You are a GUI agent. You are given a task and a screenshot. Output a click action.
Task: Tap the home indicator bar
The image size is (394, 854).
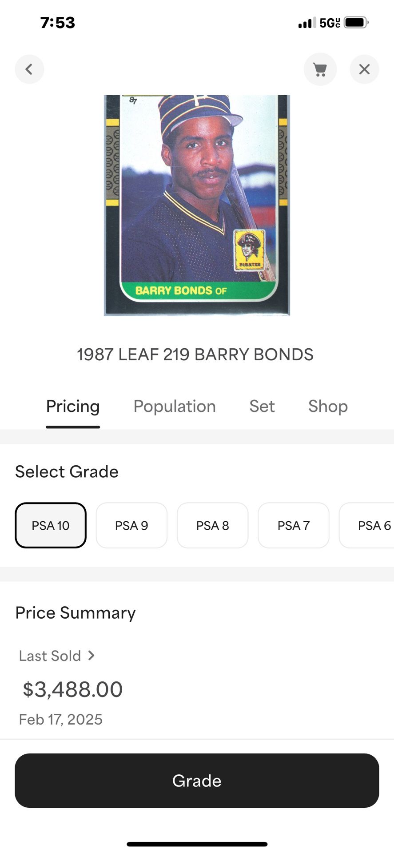197,844
